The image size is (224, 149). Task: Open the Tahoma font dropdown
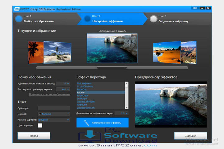54,114
